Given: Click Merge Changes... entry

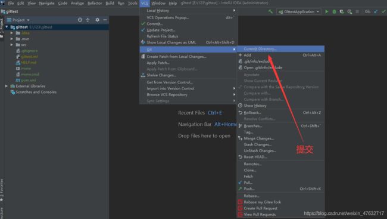Looking at the screenshot, I should (x=280, y=138).
